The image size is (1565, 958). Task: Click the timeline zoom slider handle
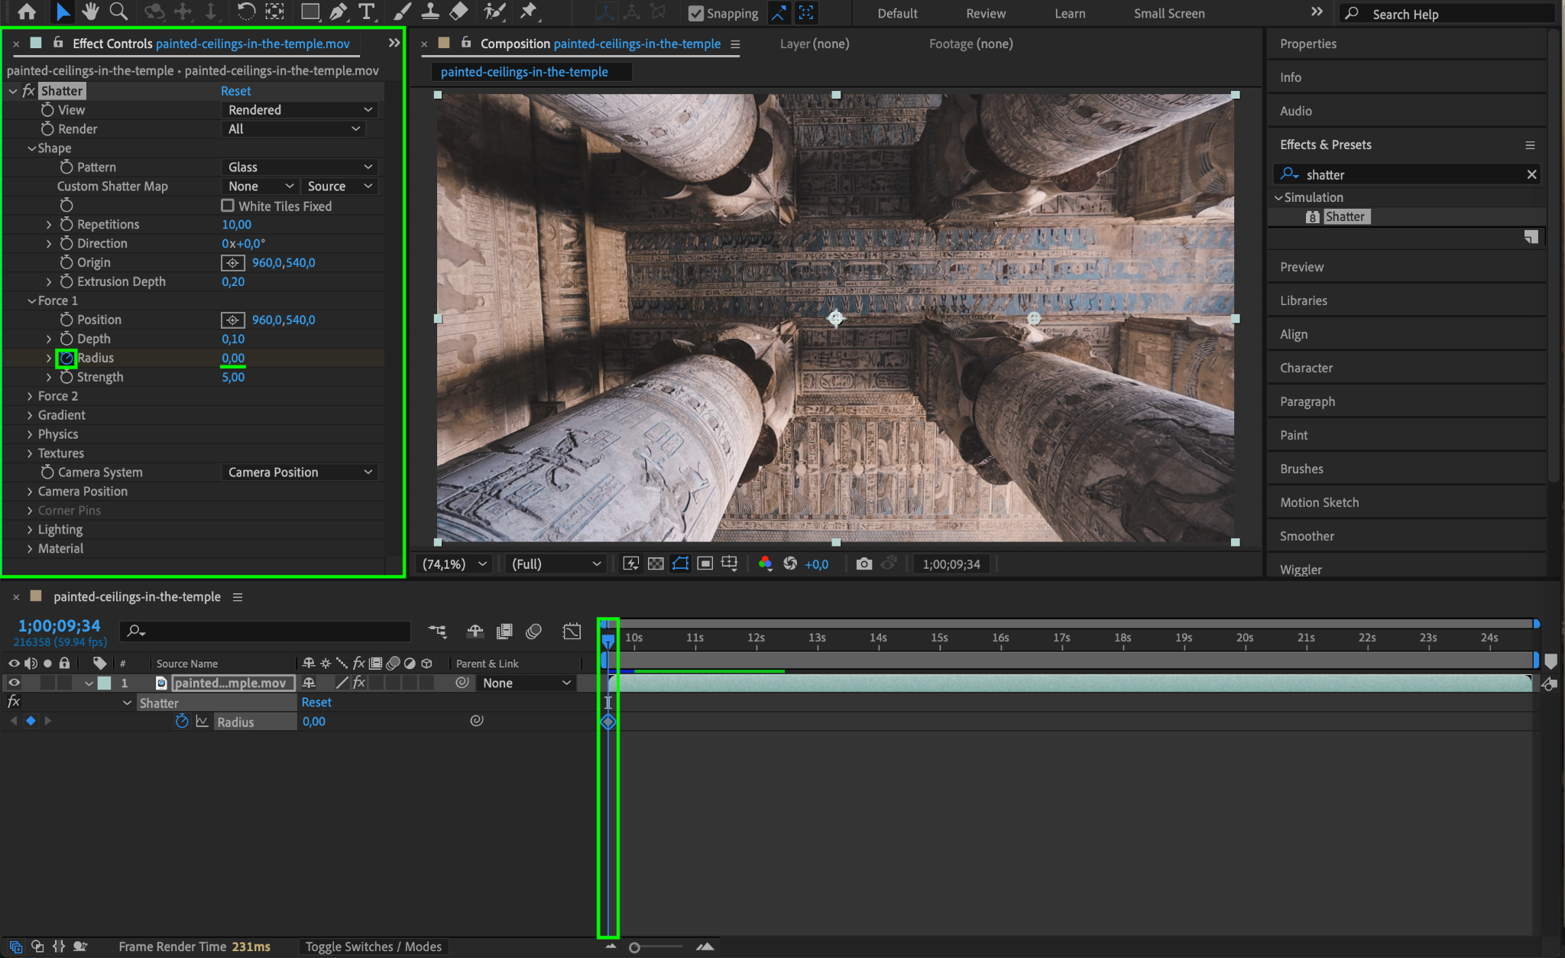(634, 947)
